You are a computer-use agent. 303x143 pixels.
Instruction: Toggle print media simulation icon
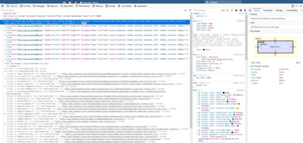[x=245, y=10]
